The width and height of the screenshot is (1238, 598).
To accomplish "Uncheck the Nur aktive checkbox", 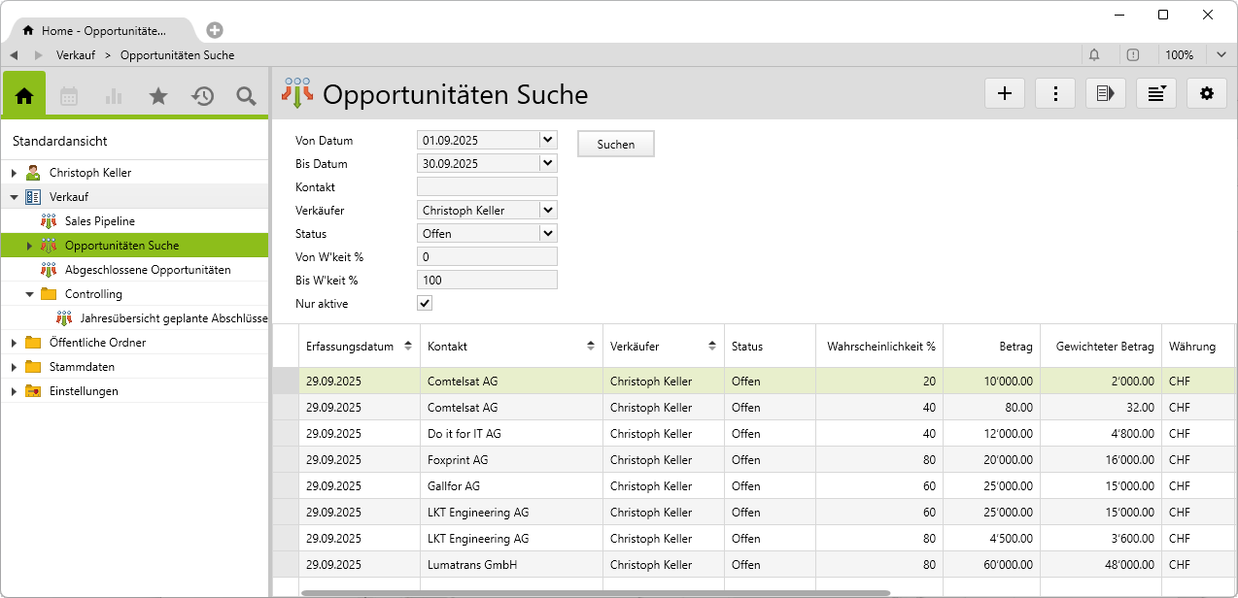I will point(424,304).
